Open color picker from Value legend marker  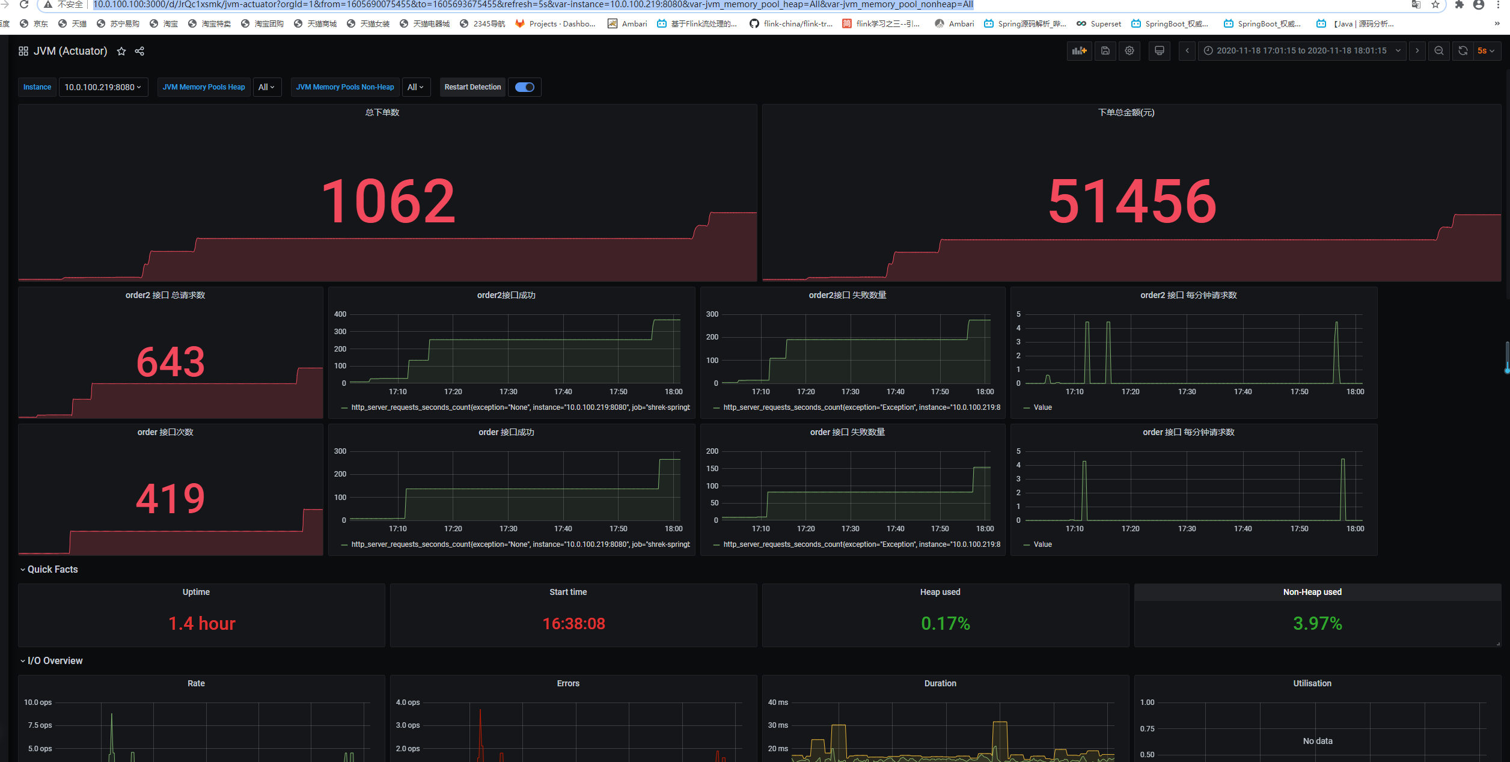pyautogui.click(x=1026, y=407)
